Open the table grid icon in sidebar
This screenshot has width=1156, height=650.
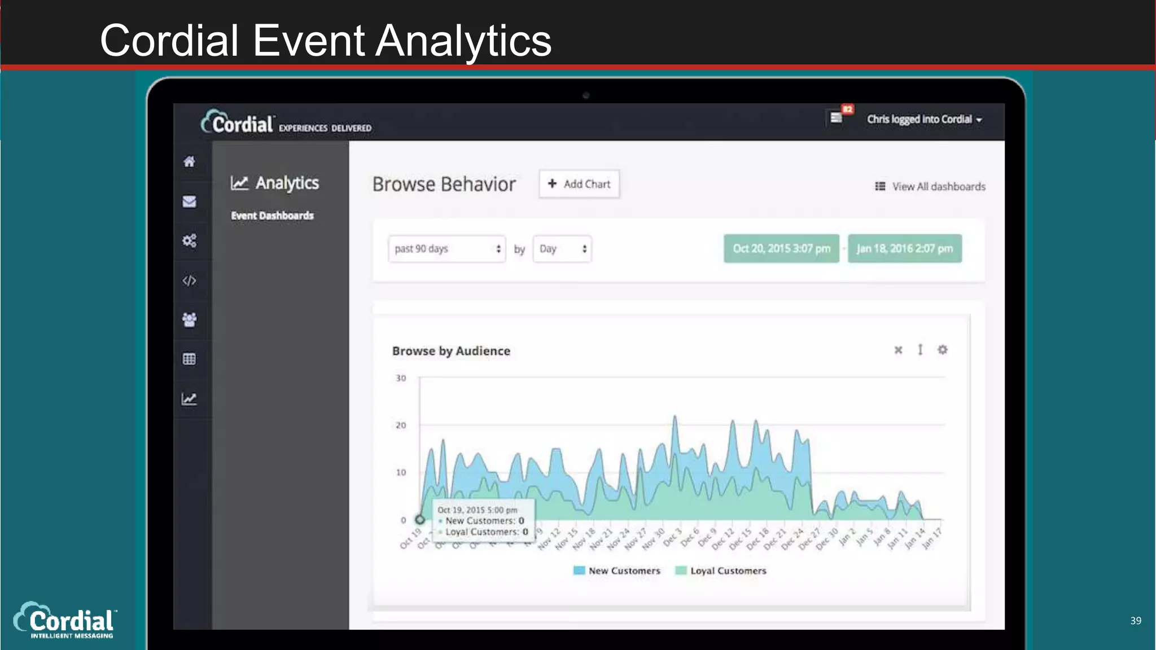click(189, 359)
